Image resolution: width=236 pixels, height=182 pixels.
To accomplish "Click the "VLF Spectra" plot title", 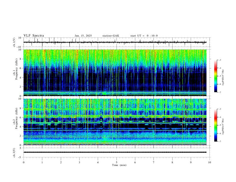I will 34,36.
